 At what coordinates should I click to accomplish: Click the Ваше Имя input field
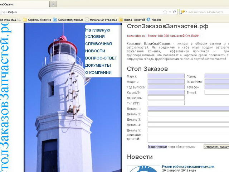(217, 81)
